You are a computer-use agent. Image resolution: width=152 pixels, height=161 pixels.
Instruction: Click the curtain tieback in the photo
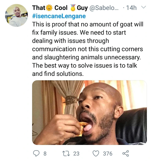click(x=71, y=100)
